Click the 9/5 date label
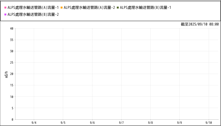The width and height of the screenshot is (221, 126). [63, 123]
